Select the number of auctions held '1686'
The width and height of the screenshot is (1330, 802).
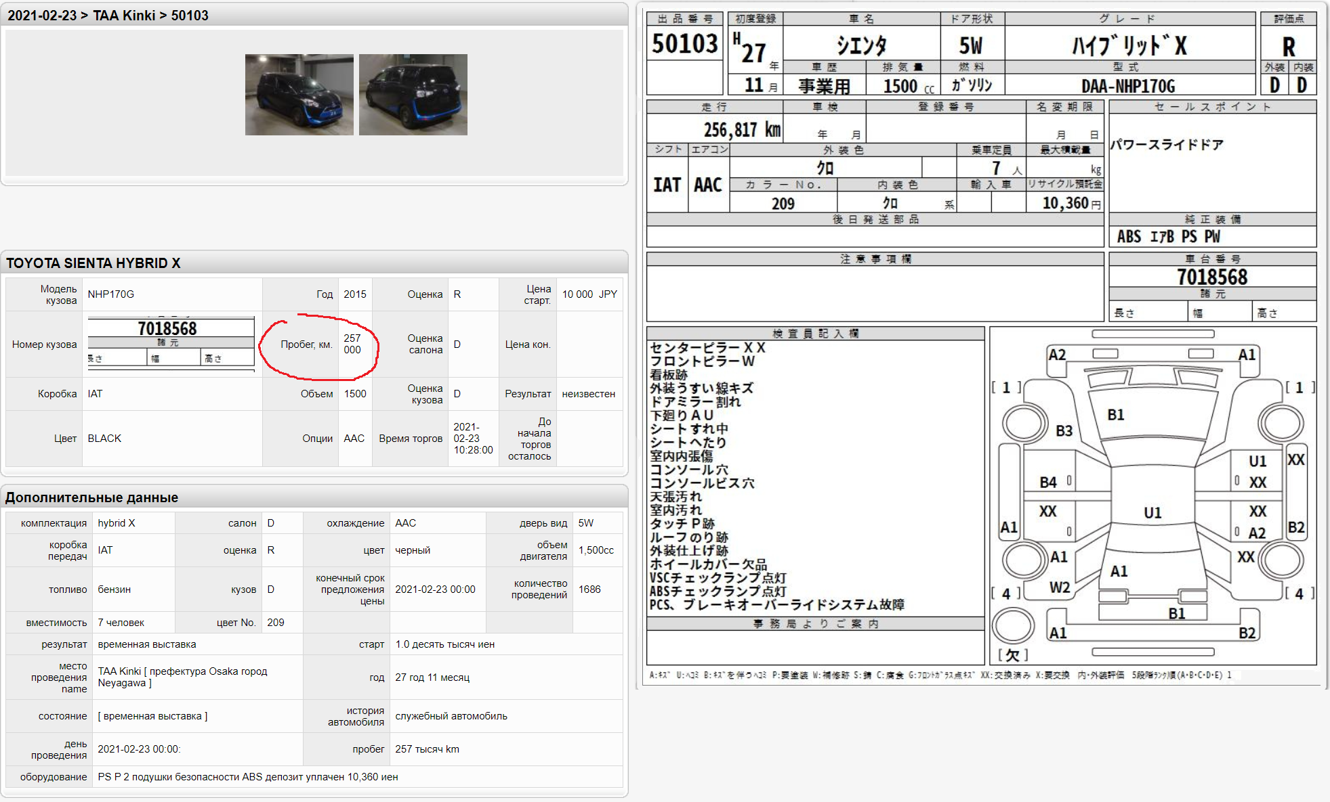point(589,589)
